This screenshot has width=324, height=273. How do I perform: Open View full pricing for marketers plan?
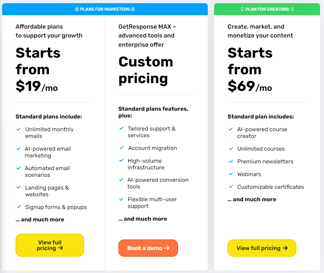(x=50, y=245)
